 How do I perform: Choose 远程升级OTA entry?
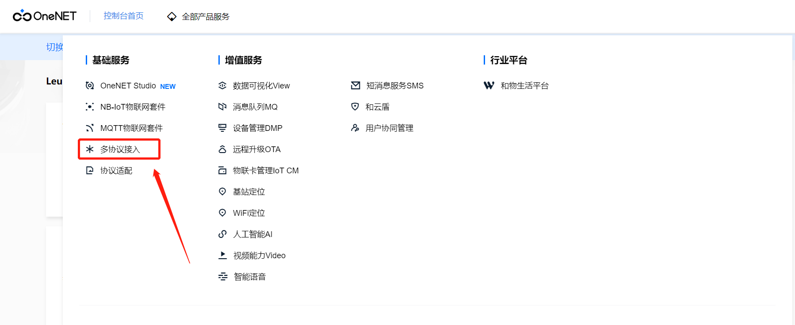click(257, 149)
